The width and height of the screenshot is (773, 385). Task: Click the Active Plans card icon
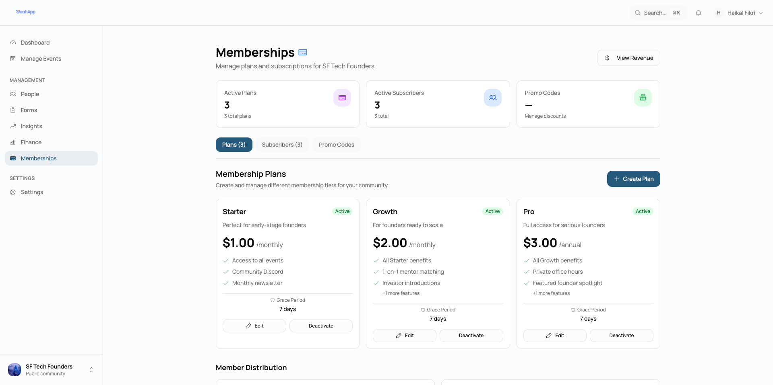coord(342,98)
